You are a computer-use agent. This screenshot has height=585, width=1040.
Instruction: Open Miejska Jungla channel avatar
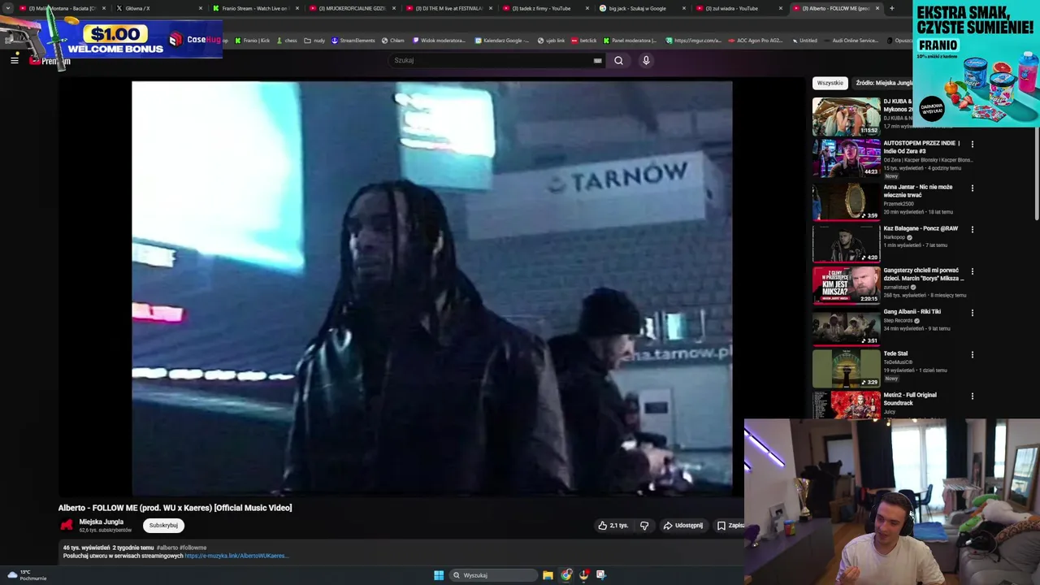(x=67, y=525)
